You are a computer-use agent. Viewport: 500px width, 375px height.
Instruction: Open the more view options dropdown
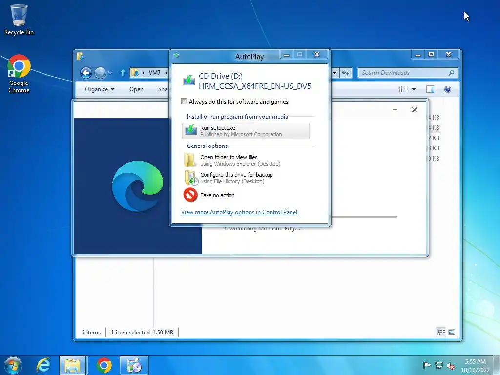pyautogui.click(x=414, y=89)
